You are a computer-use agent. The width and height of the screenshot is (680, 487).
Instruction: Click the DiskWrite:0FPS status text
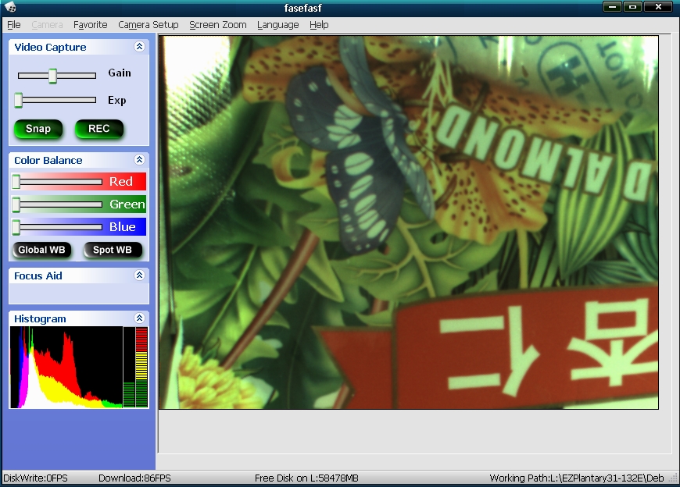tap(35, 478)
